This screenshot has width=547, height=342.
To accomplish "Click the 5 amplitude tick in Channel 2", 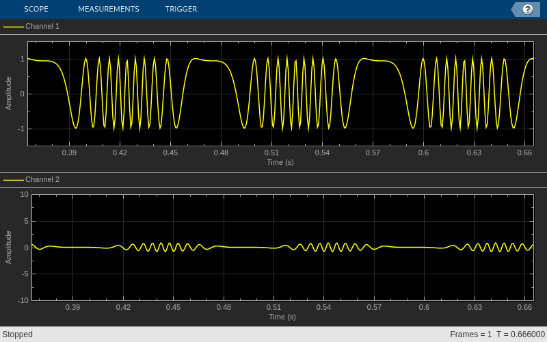I will 26,221.
